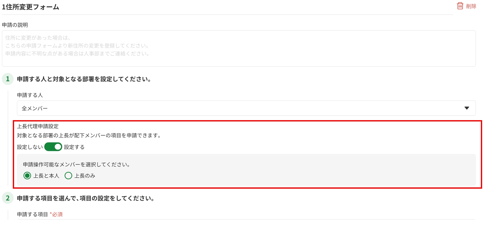Image resolution: width=487 pixels, height=226 pixels.
Task: Click the 設定しない label beside toggle
Action: pos(30,147)
